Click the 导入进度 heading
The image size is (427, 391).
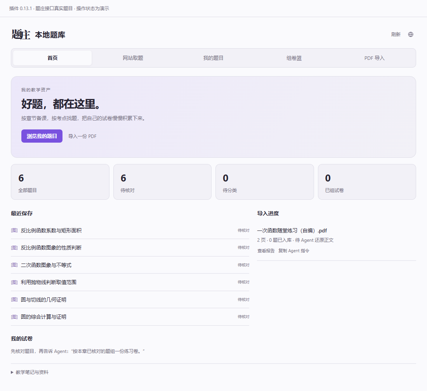tap(268, 213)
